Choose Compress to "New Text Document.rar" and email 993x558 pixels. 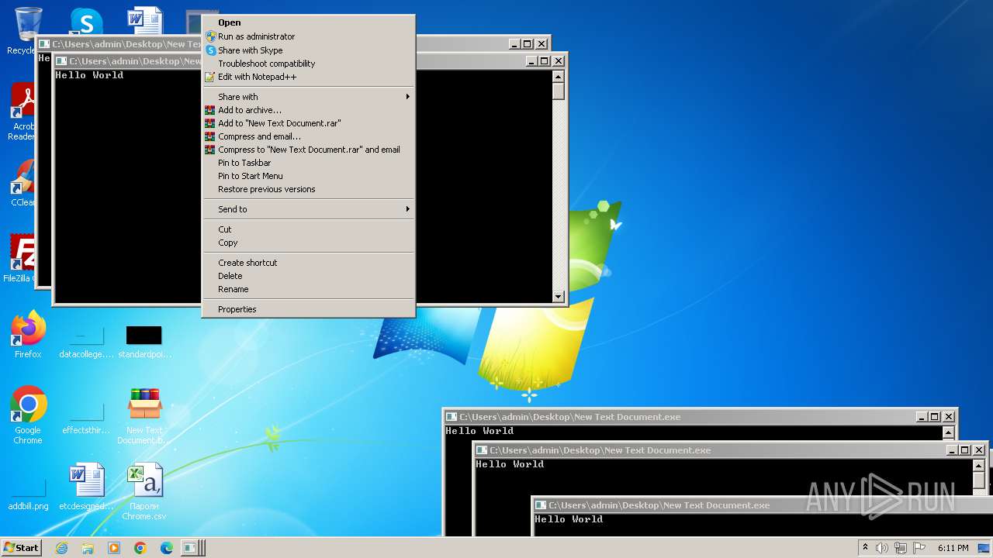click(308, 150)
